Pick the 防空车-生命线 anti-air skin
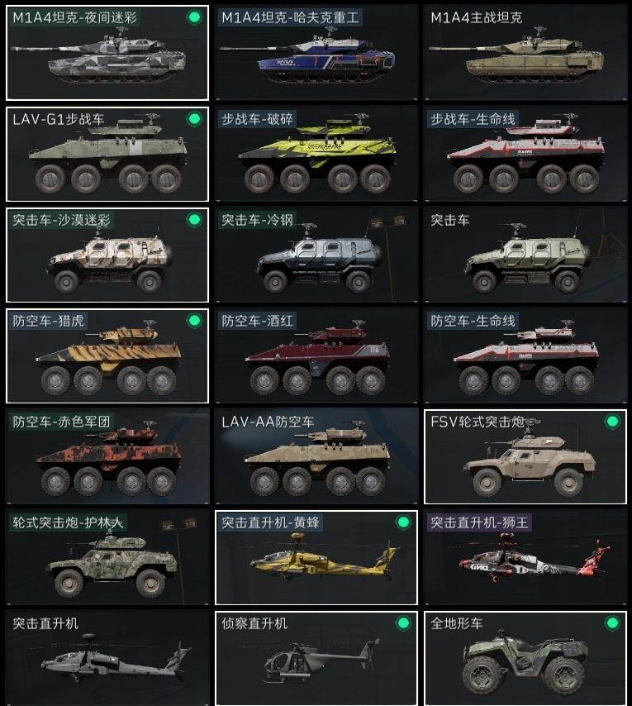Viewport: 632px width, 706px height. coord(525,355)
